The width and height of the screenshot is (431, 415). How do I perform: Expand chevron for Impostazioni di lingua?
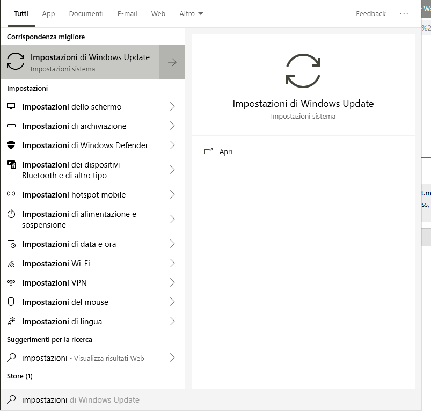pyautogui.click(x=172, y=321)
